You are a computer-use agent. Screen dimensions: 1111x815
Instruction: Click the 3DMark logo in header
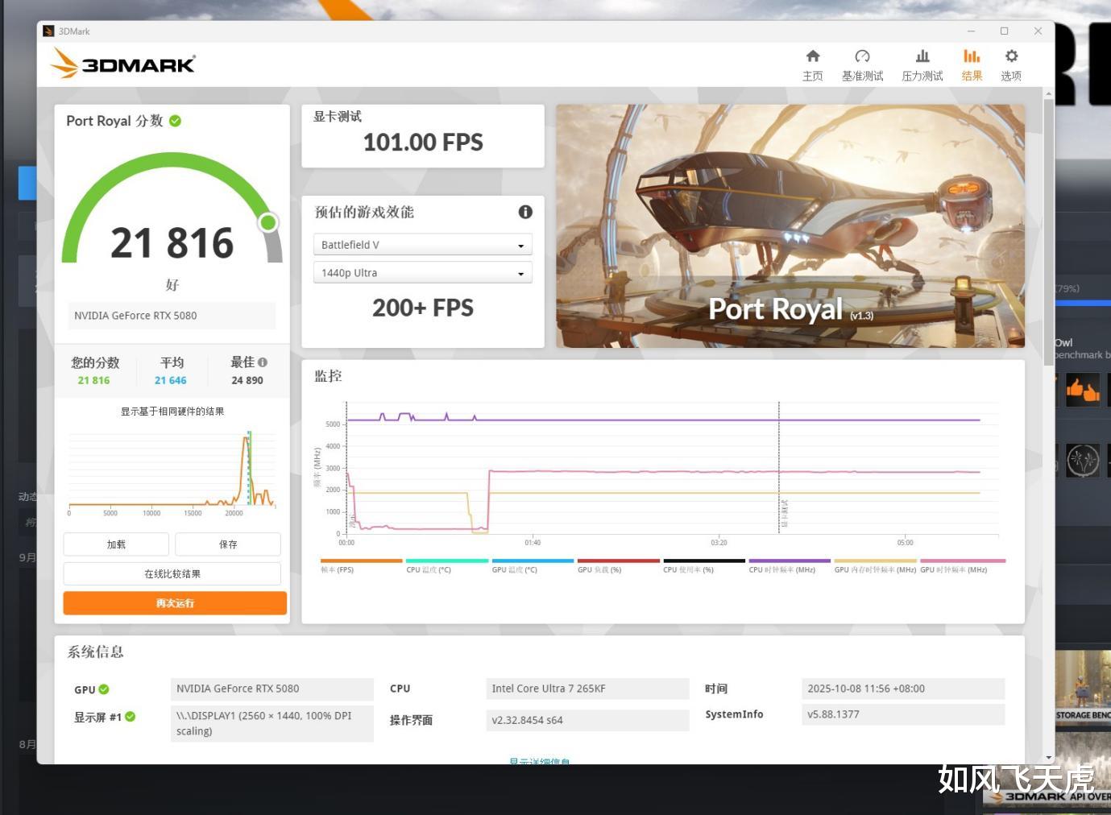tap(123, 64)
